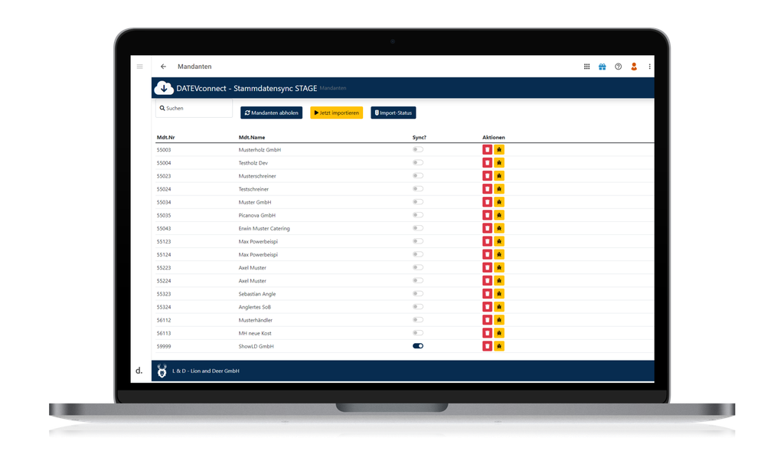The width and height of the screenshot is (784, 451).
Task: Go back using the arrow next to Mandanten
Action: coord(164,67)
